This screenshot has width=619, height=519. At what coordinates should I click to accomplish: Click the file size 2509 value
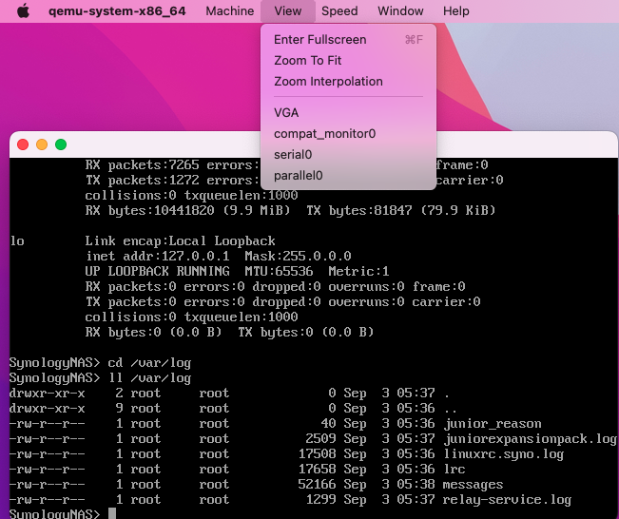tap(320, 439)
